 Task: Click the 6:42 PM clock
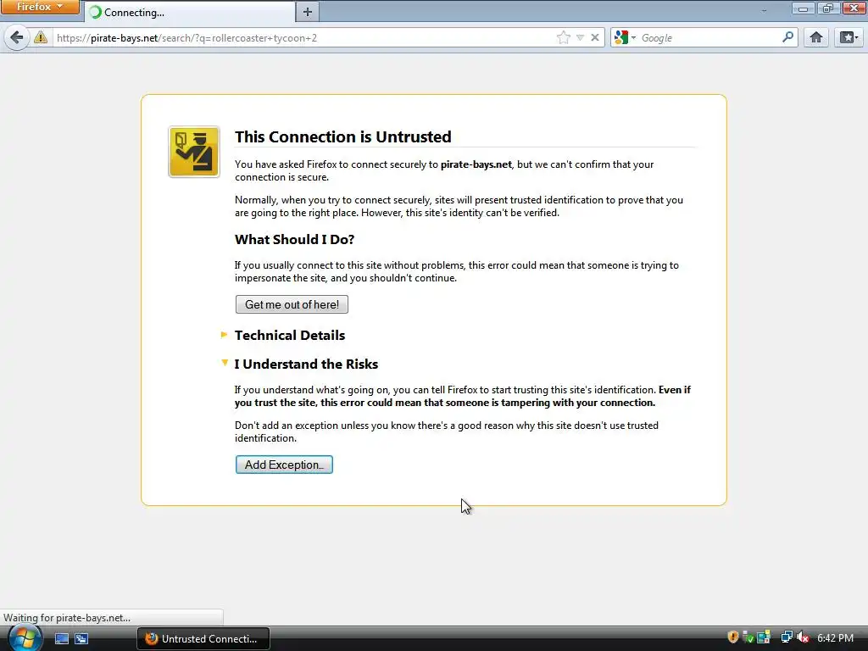[x=835, y=637]
